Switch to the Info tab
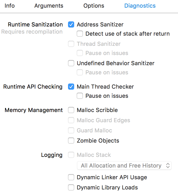Image resolution: width=178 pixels, height=193 pixels. 10,6
